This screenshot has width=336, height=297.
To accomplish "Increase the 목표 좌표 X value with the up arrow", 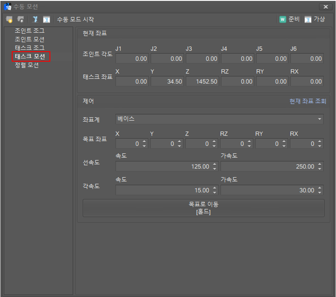I will 145,142.
